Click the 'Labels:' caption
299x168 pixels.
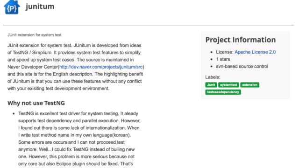[x=213, y=77]
